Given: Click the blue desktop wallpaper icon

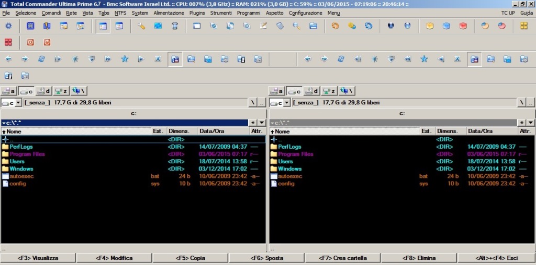Looking at the screenshot, I should pyautogui.click(x=158, y=26).
